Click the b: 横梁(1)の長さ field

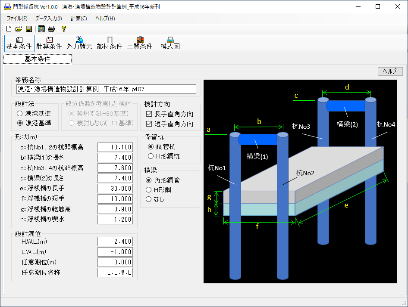[x=115, y=158]
